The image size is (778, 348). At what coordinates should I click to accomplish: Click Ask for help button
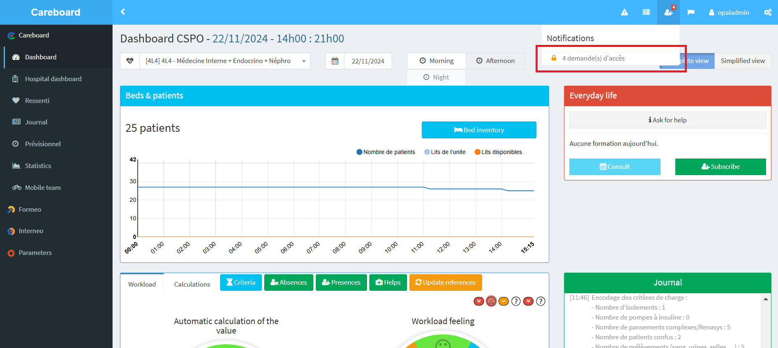click(x=668, y=120)
